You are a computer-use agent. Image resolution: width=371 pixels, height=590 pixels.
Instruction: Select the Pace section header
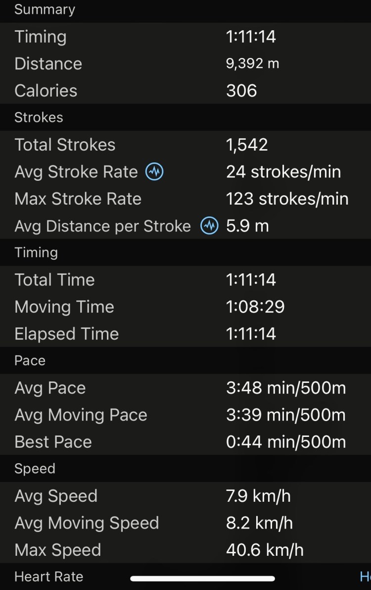coord(30,361)
